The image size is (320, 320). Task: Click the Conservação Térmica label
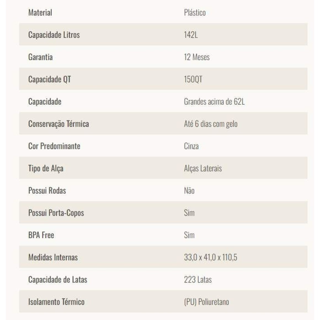coord(58,124)
